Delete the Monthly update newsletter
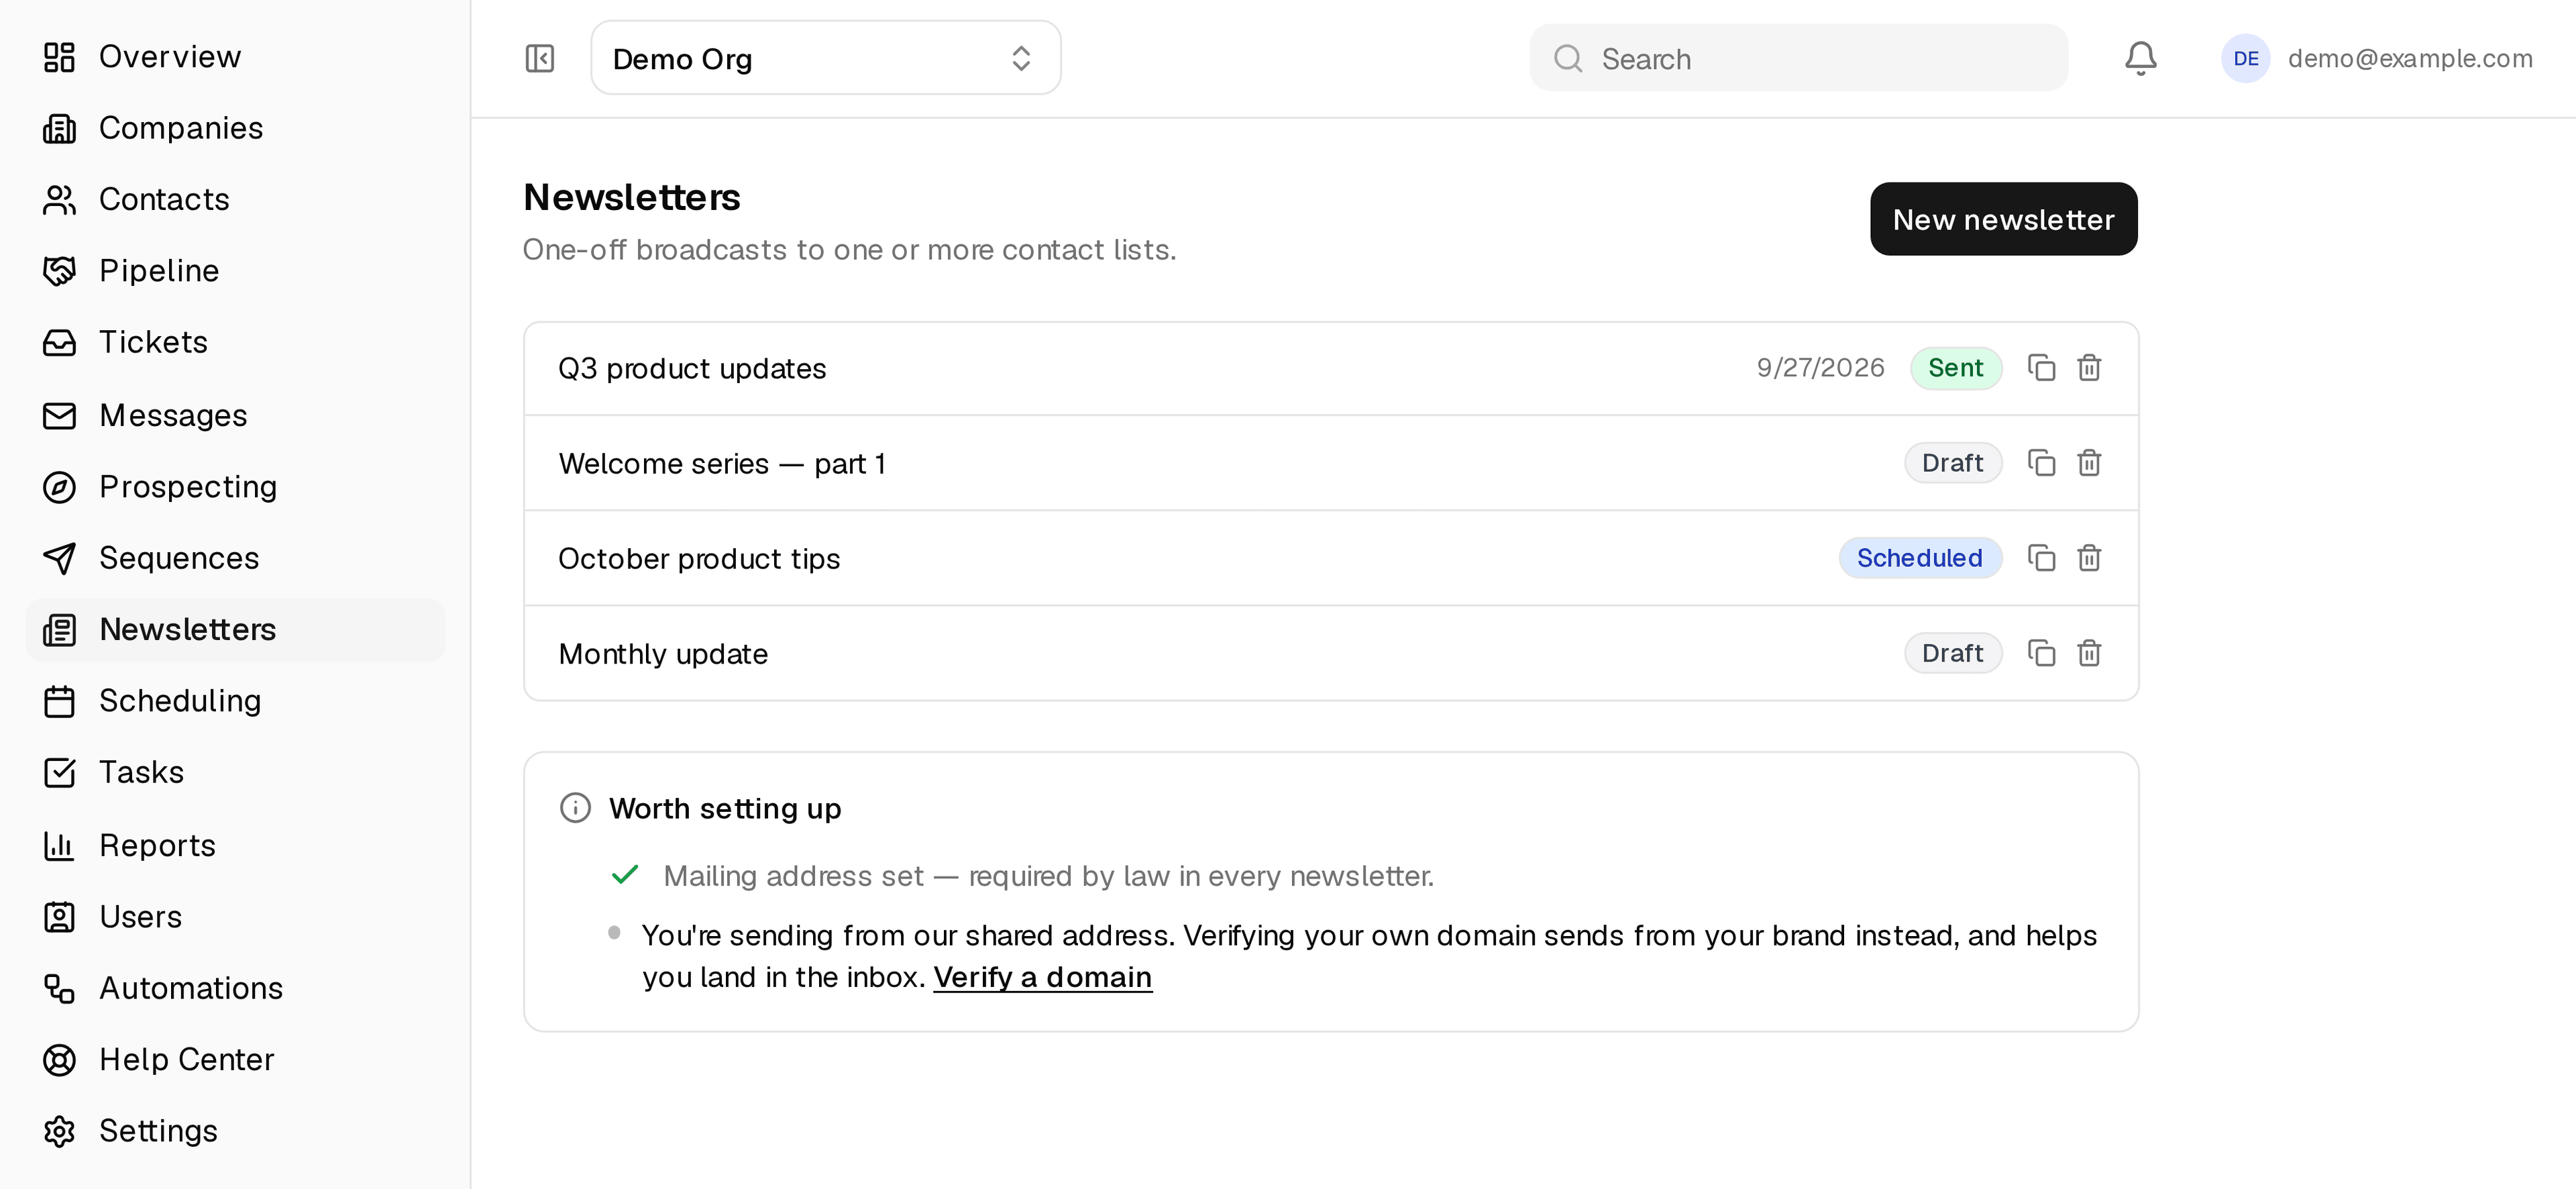 [2089, 653]
